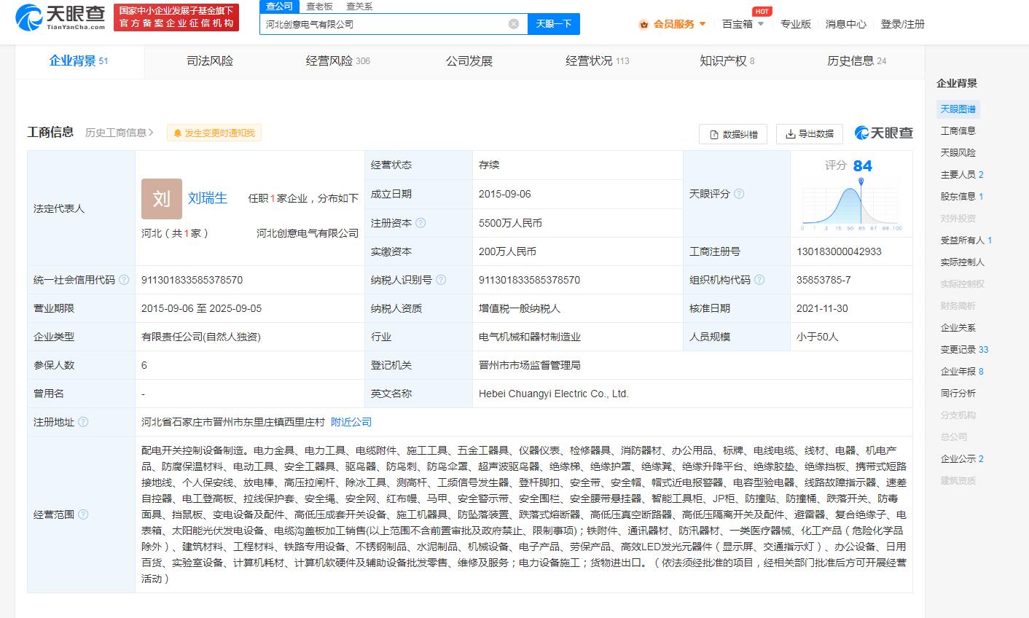The height and width of the screenshot is (618, 1029).
Task: Open the 企业背景 tab
Action: (79, 61)
